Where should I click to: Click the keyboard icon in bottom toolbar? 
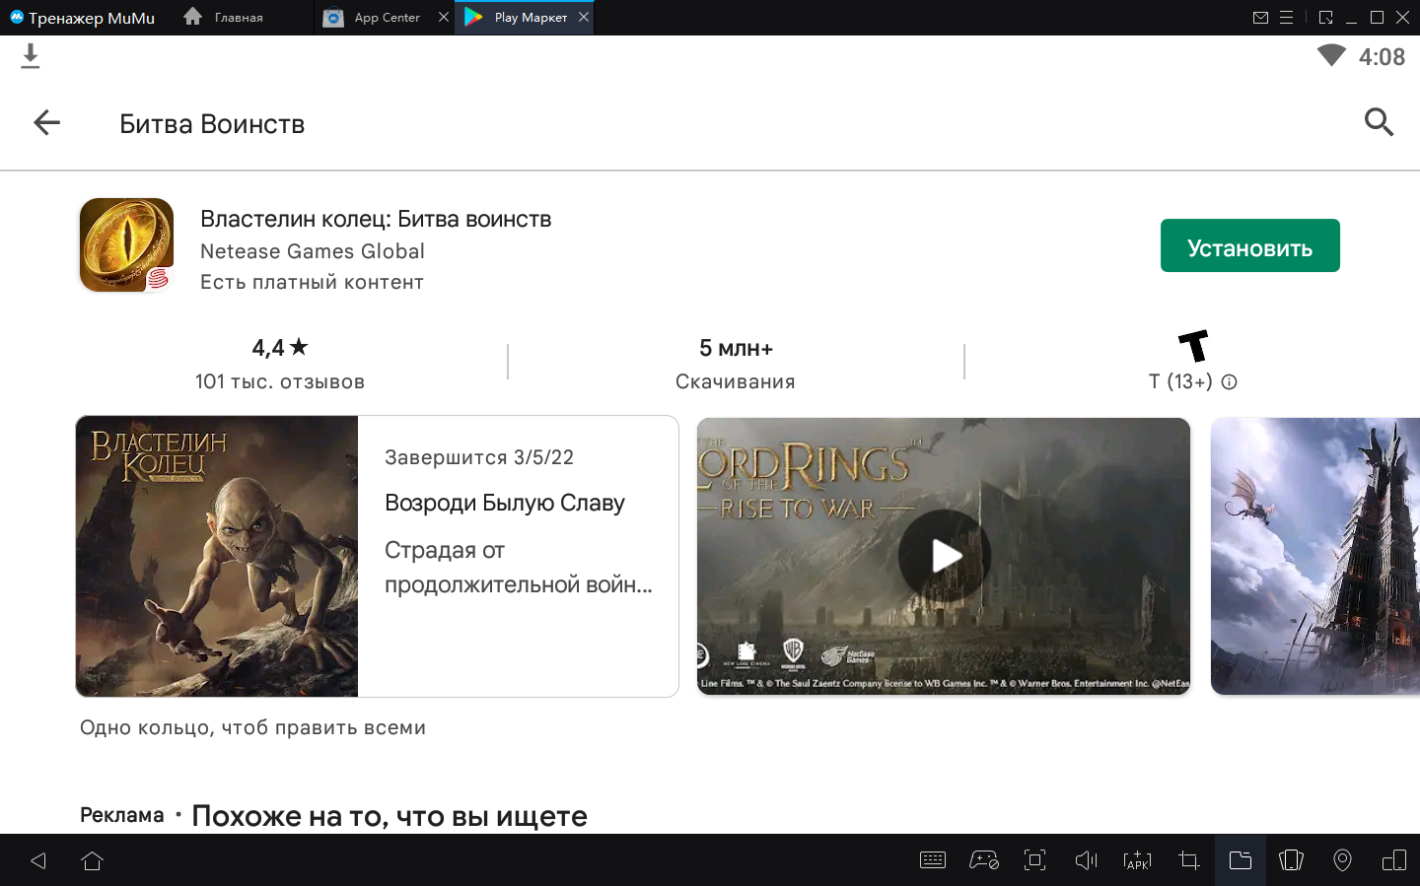pyautogui.click(x=932, y=860)
